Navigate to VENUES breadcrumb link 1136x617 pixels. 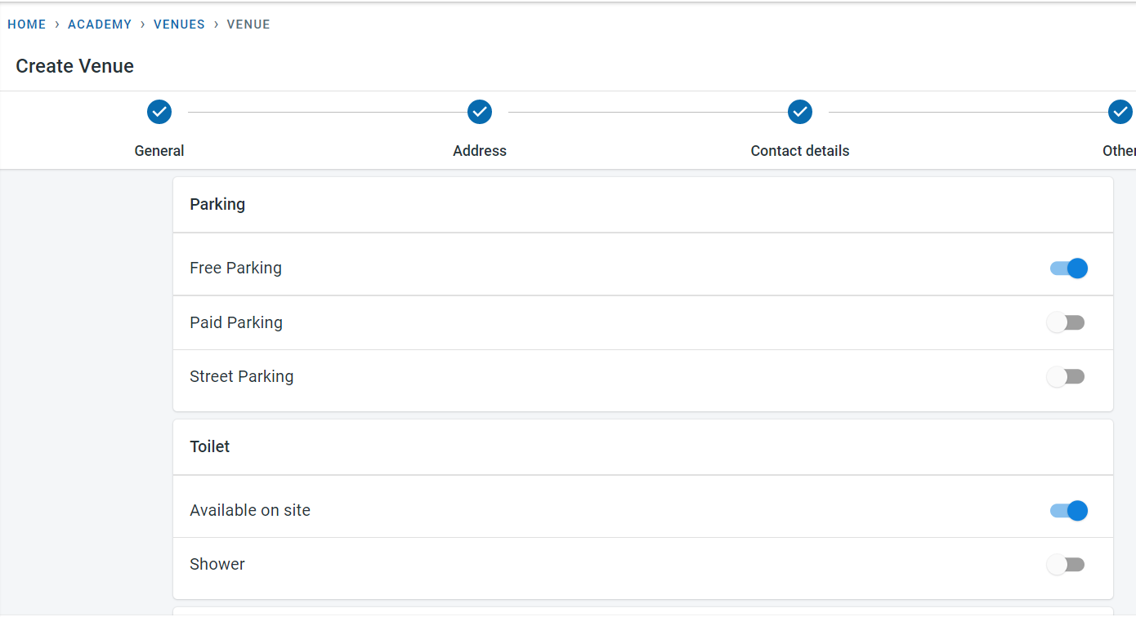coord(179,24)
